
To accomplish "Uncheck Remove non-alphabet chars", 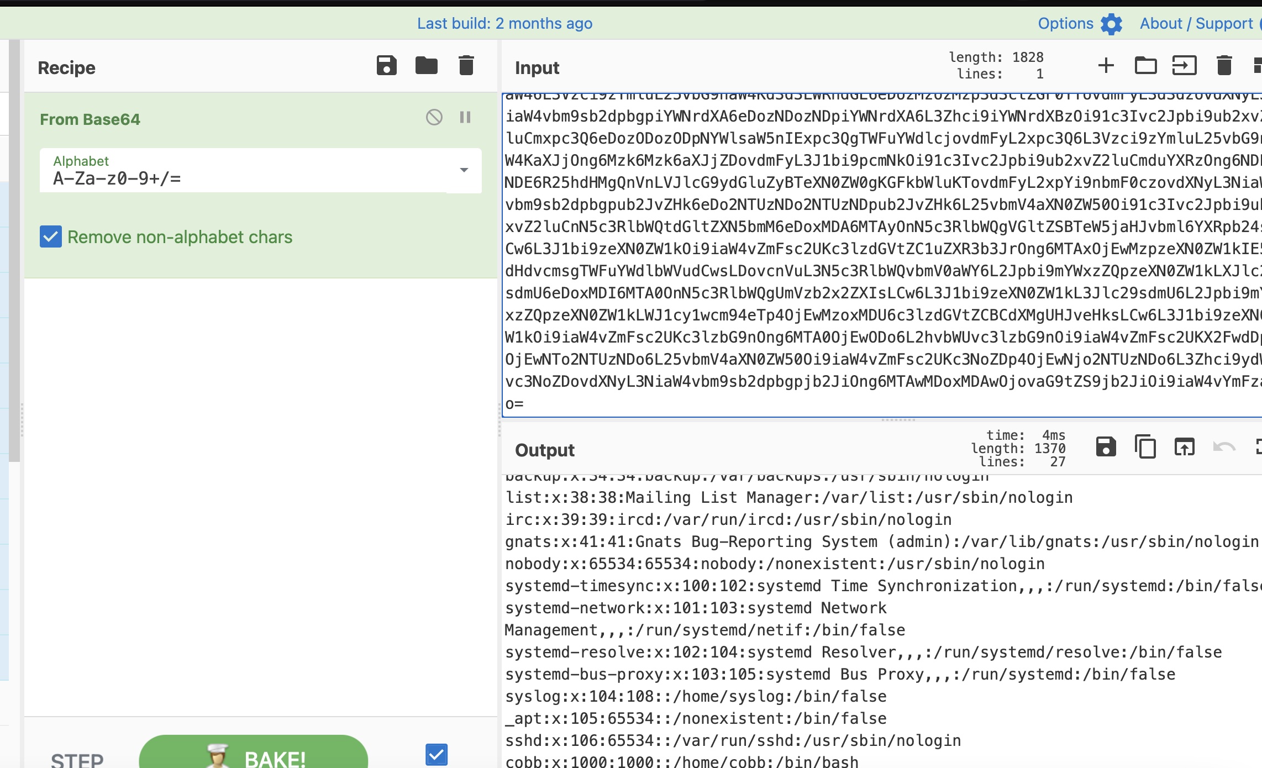I will [x=51, y=237].
